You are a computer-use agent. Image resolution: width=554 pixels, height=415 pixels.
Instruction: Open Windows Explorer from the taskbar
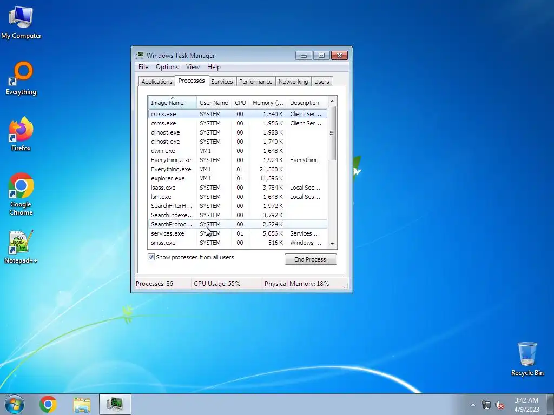point(82,404)
